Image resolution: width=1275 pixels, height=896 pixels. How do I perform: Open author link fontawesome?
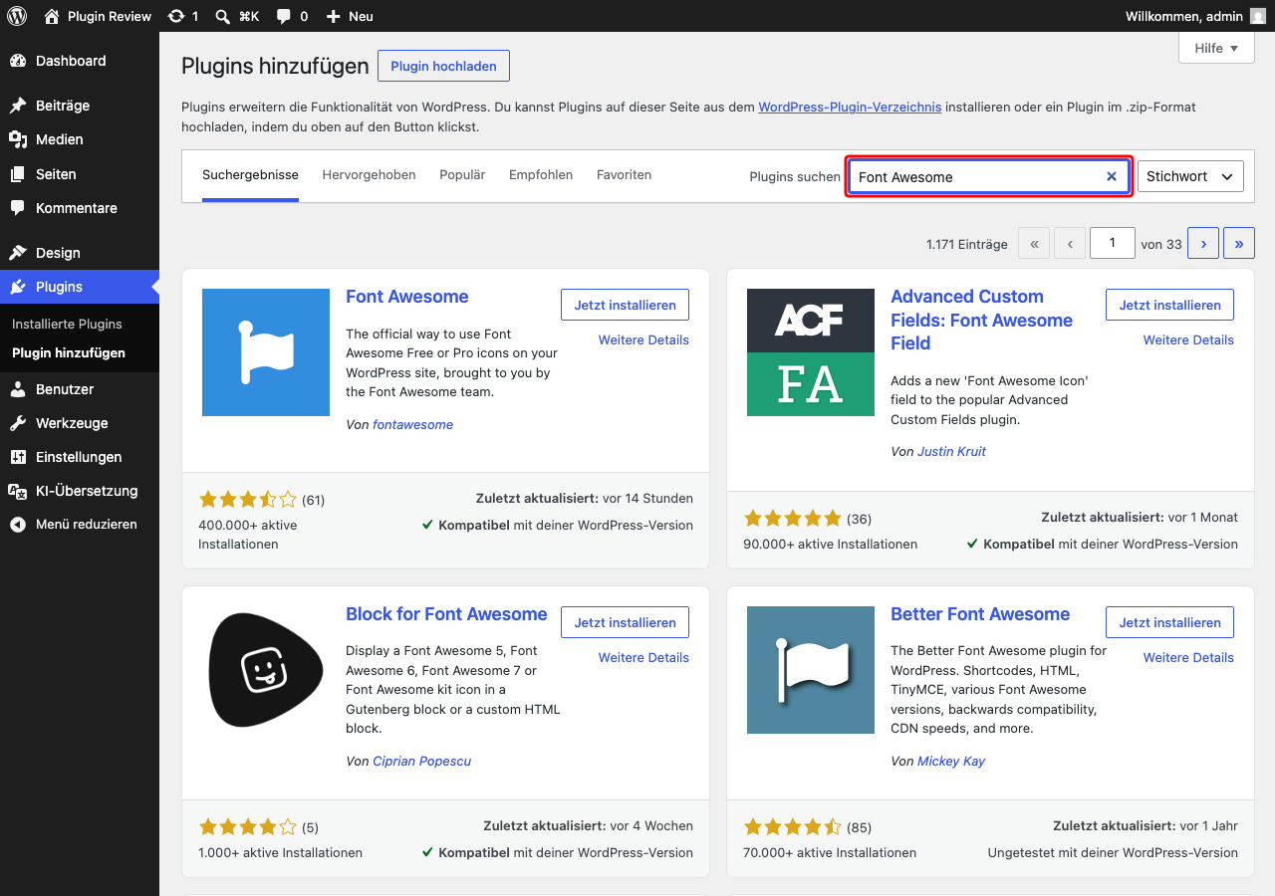coord(412,424)
